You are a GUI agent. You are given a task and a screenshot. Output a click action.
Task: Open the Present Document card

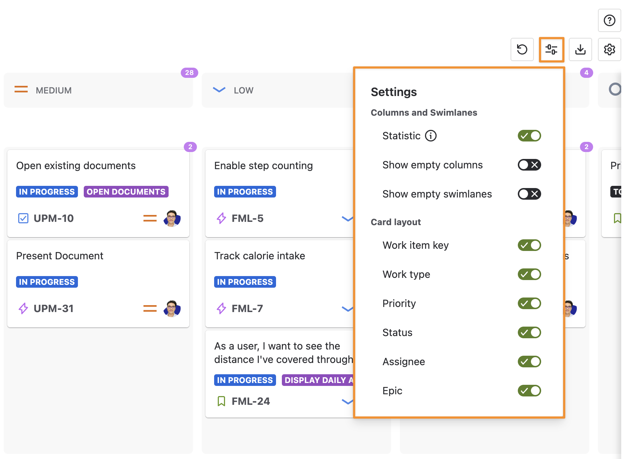click(60, 256)
